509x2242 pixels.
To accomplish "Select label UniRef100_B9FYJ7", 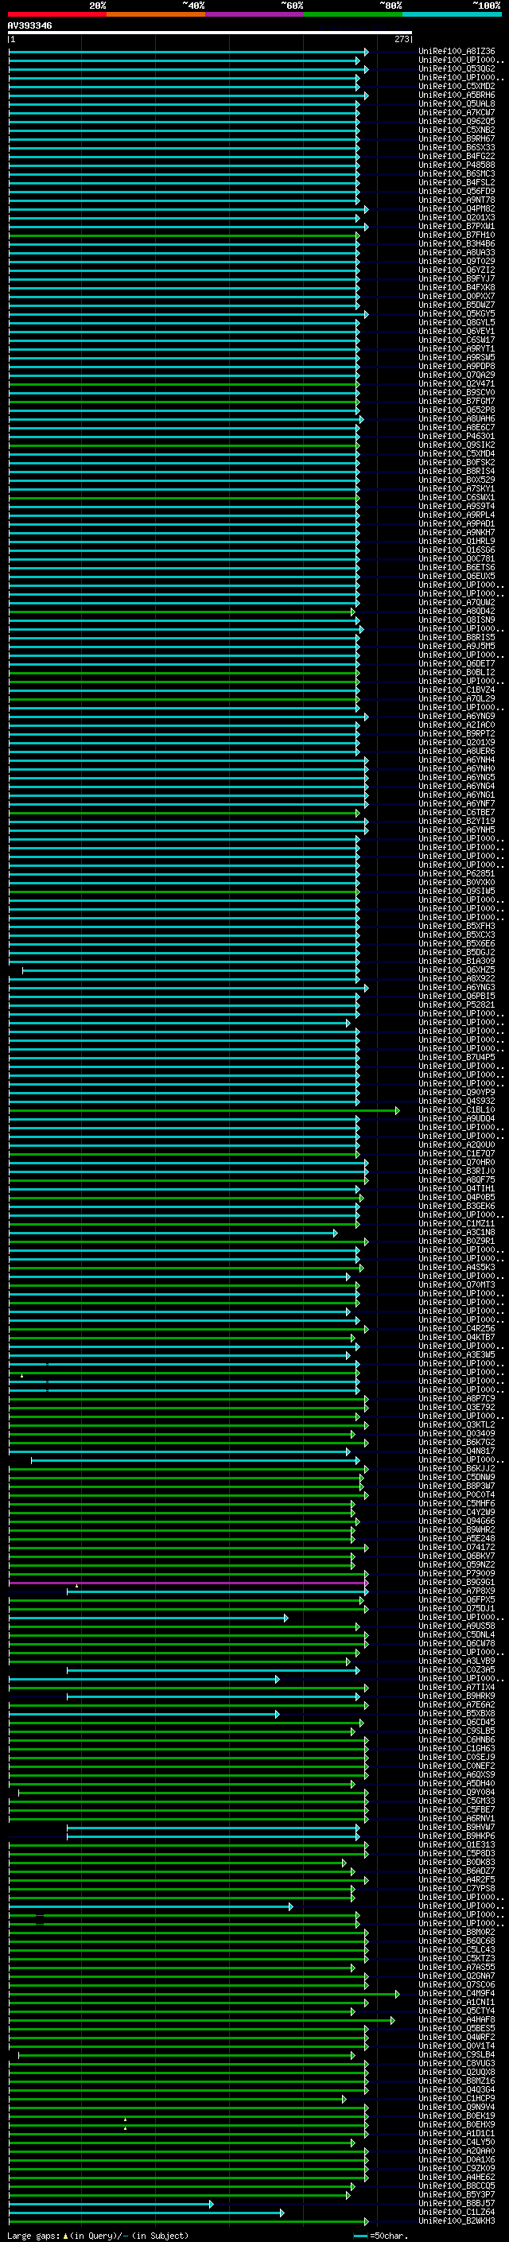I will tap(457, 278).
